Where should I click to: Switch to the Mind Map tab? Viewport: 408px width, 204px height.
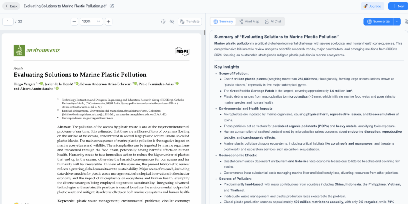(x=249, y=22)
